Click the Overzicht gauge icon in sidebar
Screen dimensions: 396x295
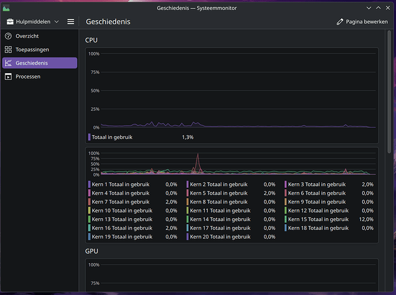8,36
